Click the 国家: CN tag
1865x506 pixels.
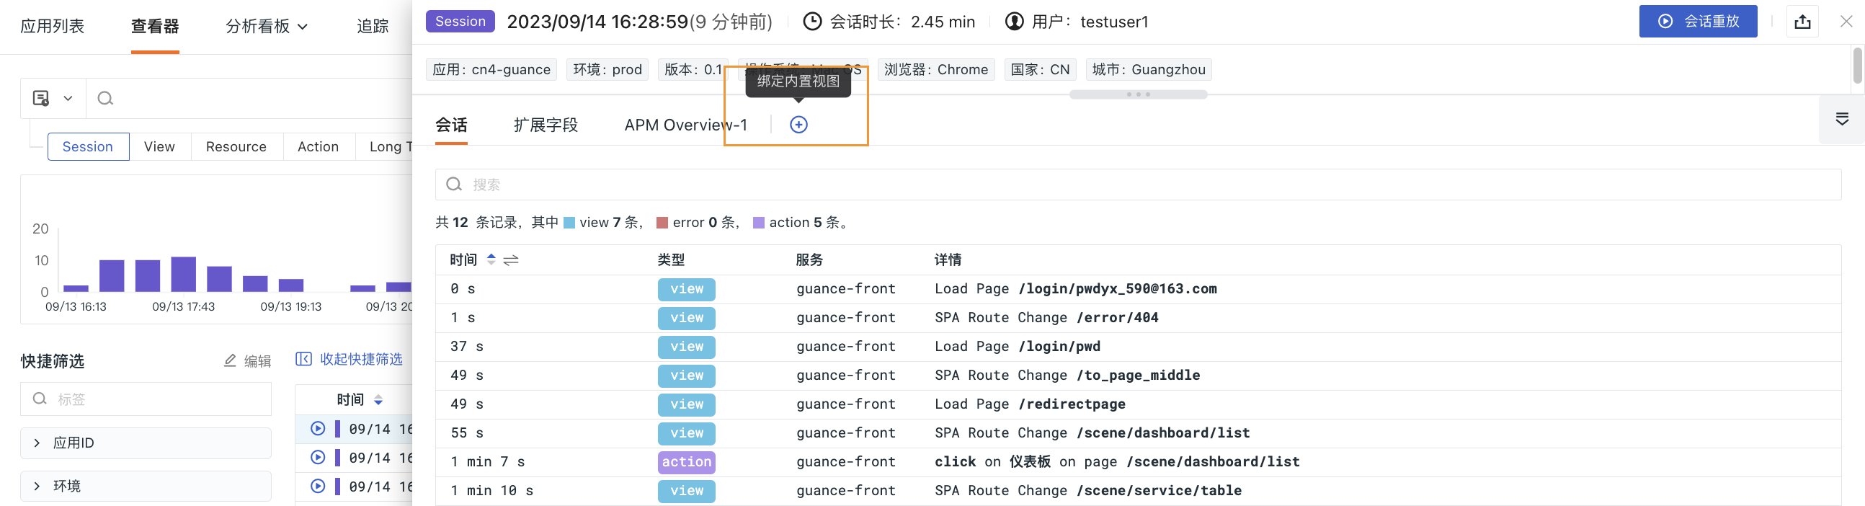[x=1040, y=69]
